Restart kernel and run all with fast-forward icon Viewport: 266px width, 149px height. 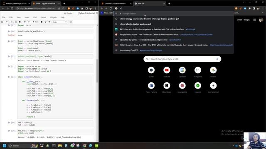[49, 22]
